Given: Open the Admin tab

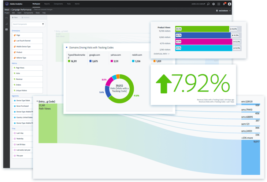Looking at the screenshot, I should 77,4.
